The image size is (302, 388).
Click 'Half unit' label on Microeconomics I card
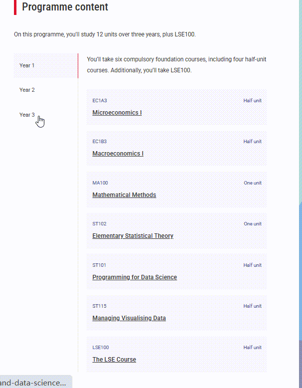coord(252,100)
